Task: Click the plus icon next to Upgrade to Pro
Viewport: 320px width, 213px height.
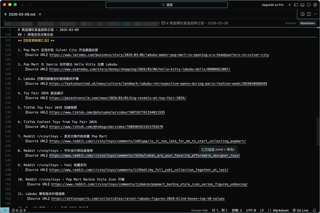Action: [289, 5]
